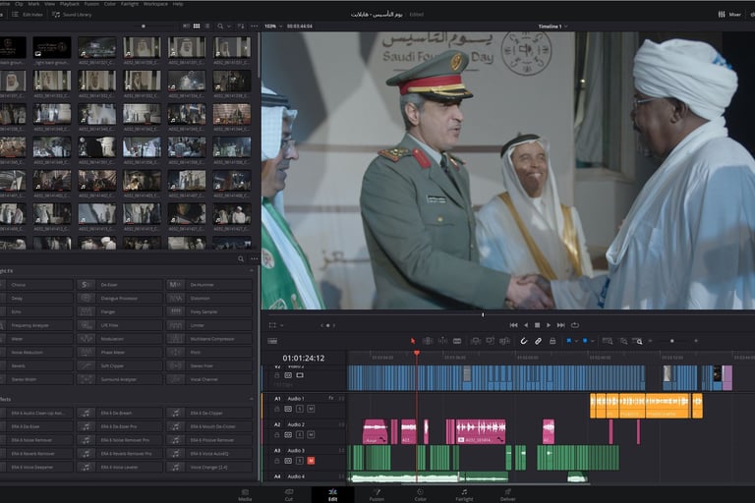Mute Audio 1 track with M button
This screenshot has width=755, height=503.
coord(311,409)
